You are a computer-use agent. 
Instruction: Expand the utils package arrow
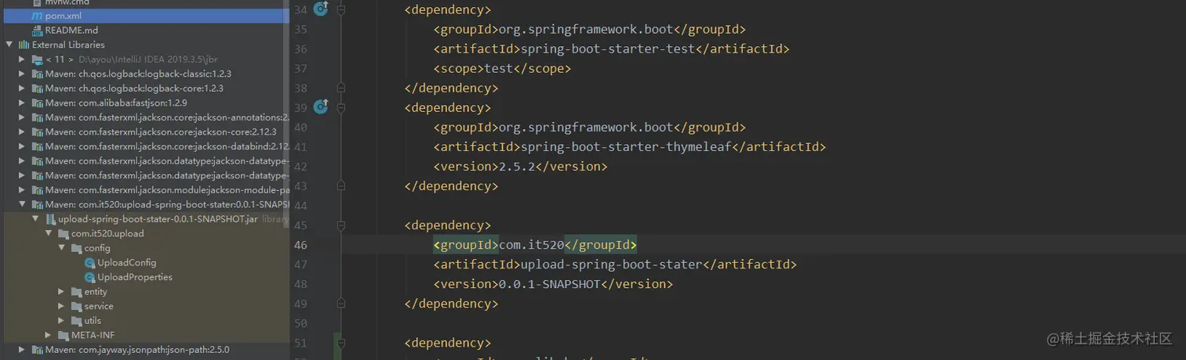62,321
